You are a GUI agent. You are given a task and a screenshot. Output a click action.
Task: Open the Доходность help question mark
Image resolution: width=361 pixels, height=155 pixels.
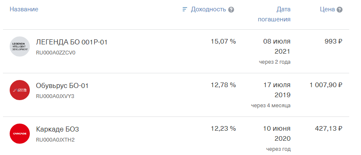231,10
